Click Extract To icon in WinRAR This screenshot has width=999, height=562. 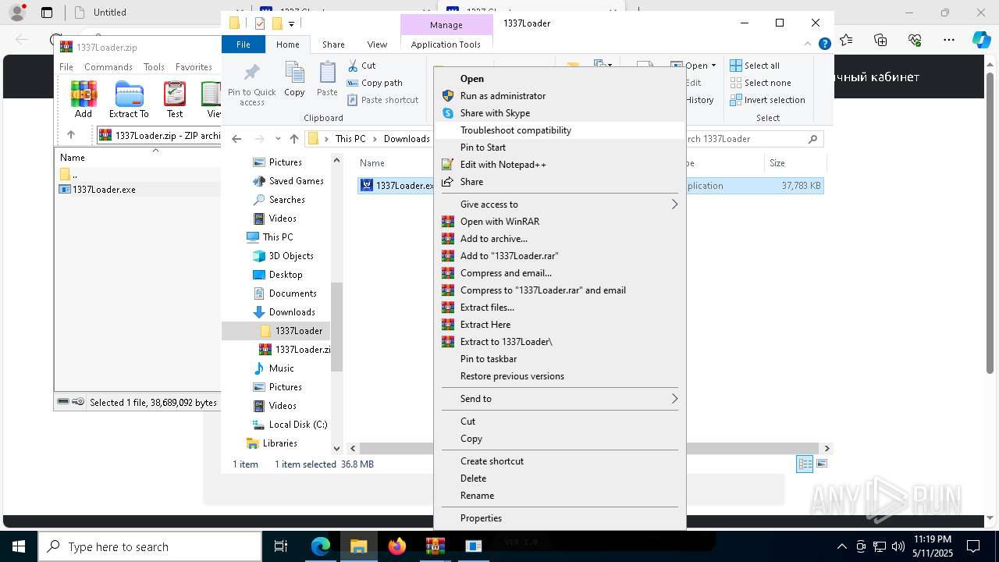pos(129,100)
